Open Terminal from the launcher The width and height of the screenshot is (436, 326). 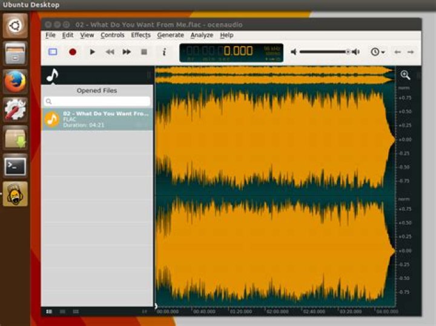click(15, 166)
